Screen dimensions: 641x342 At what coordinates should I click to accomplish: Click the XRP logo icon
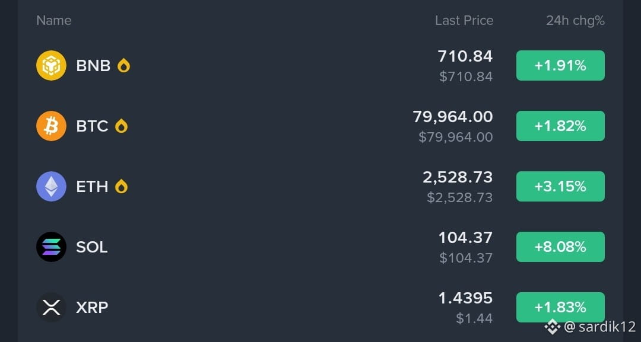tap(51, 307)
